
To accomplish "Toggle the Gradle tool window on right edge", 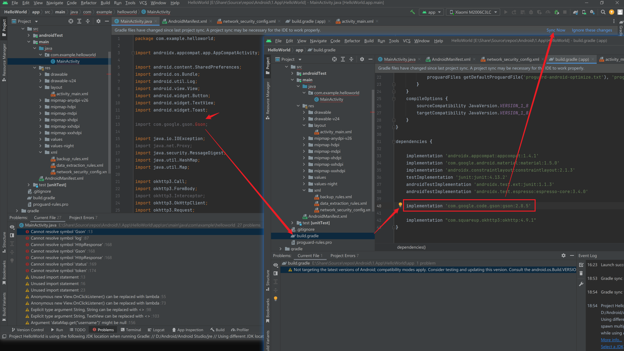I will point(621,28).
